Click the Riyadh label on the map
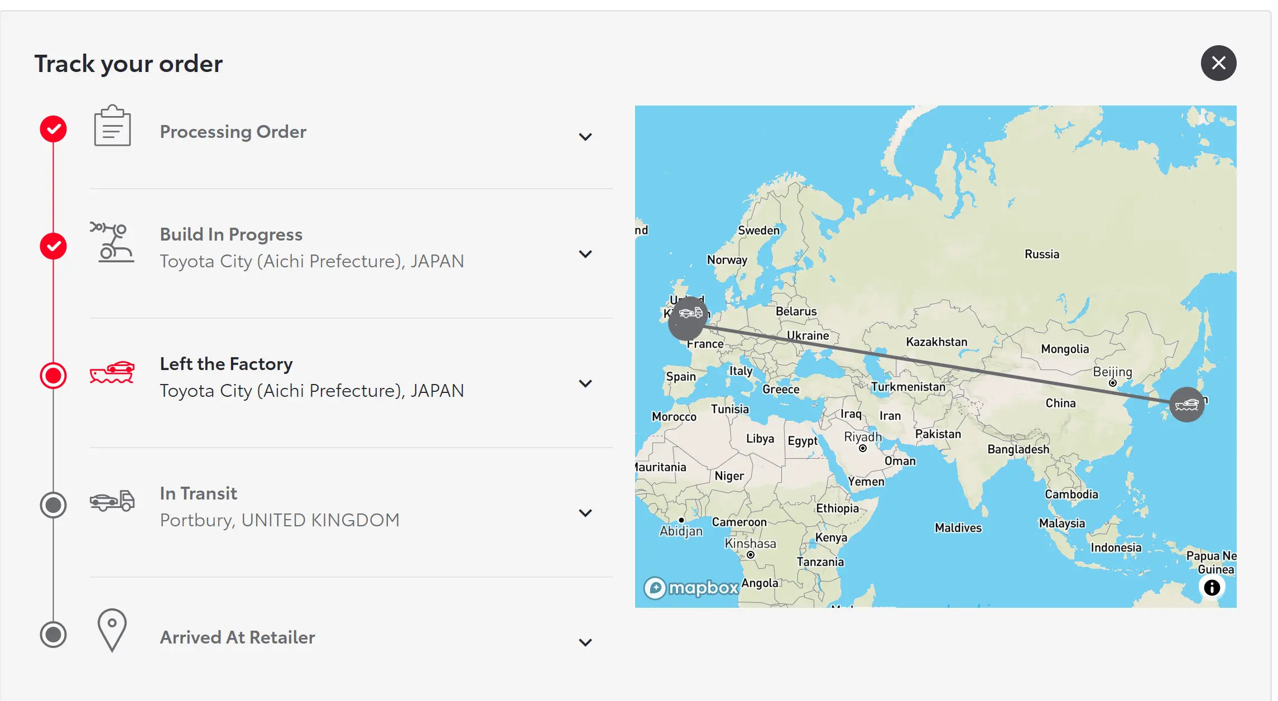1278x701 pixels. coord(863,436)
